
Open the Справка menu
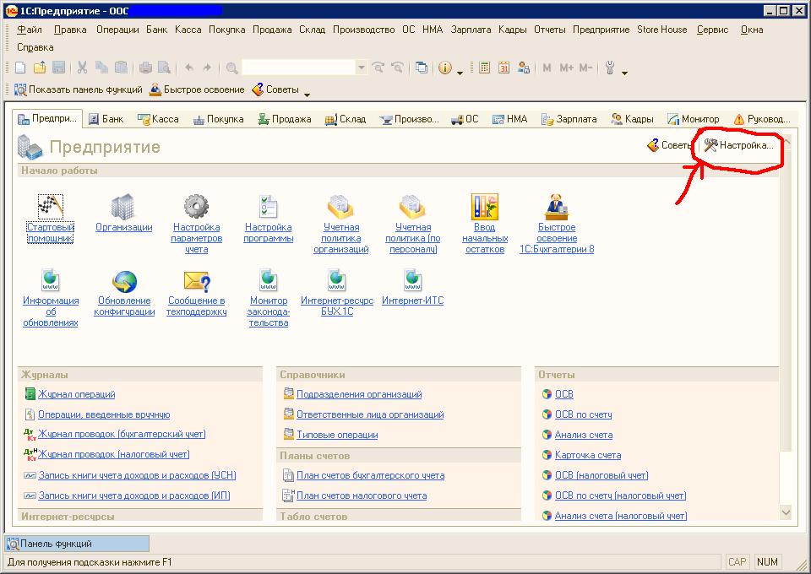[35, 47]
